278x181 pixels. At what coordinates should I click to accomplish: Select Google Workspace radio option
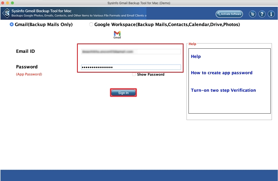[91, 24]
